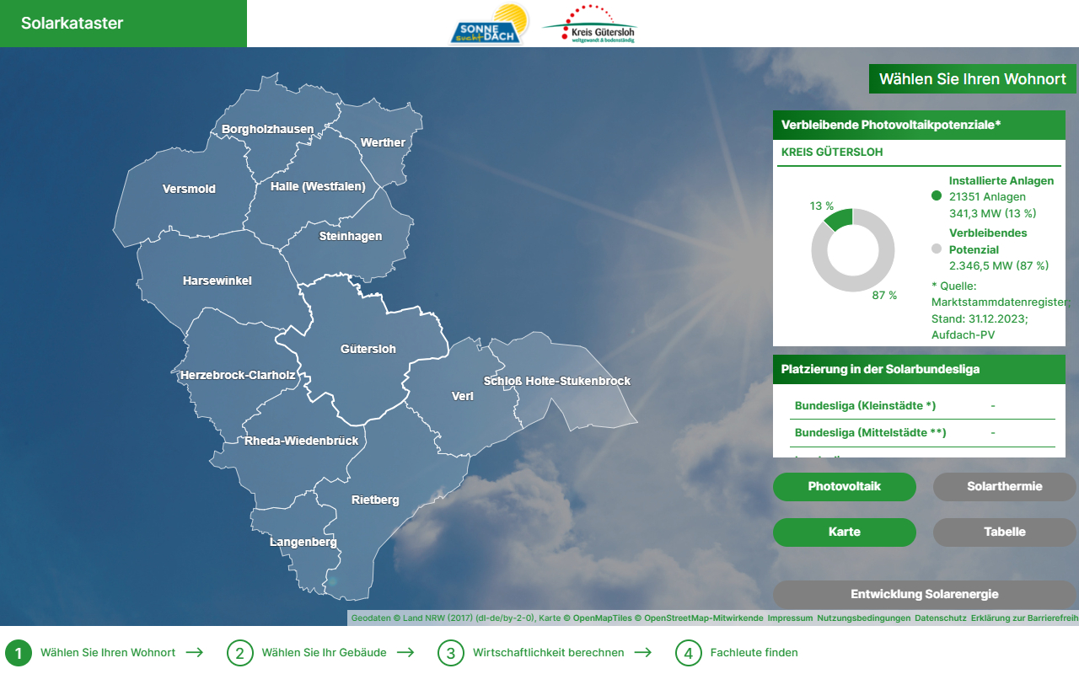Click arrow after Wählen Sie Ihr Gebäude
The height and width of the screenshot is (674, 1079).
point(405,652)
